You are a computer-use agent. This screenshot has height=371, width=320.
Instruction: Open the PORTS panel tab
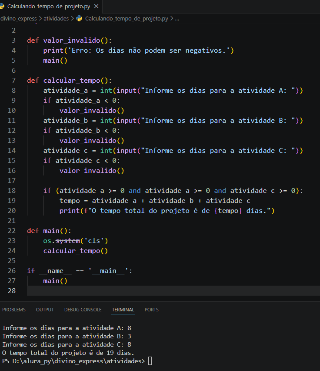click(152, 310)
